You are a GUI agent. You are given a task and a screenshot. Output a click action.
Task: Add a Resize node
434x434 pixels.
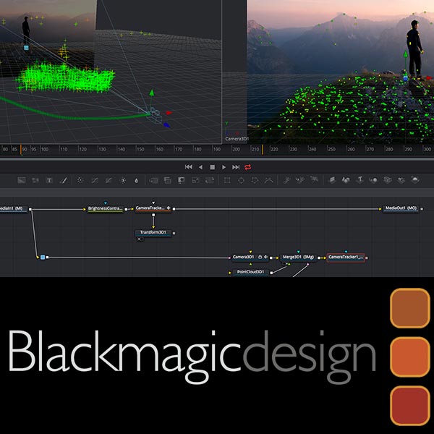click(x=195, y=180)
